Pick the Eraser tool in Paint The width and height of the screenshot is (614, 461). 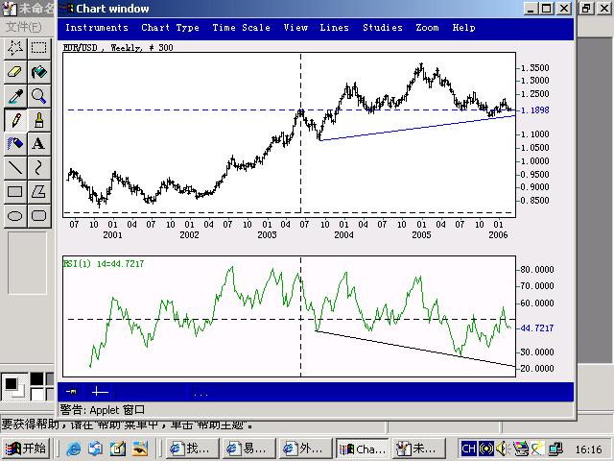15,72
